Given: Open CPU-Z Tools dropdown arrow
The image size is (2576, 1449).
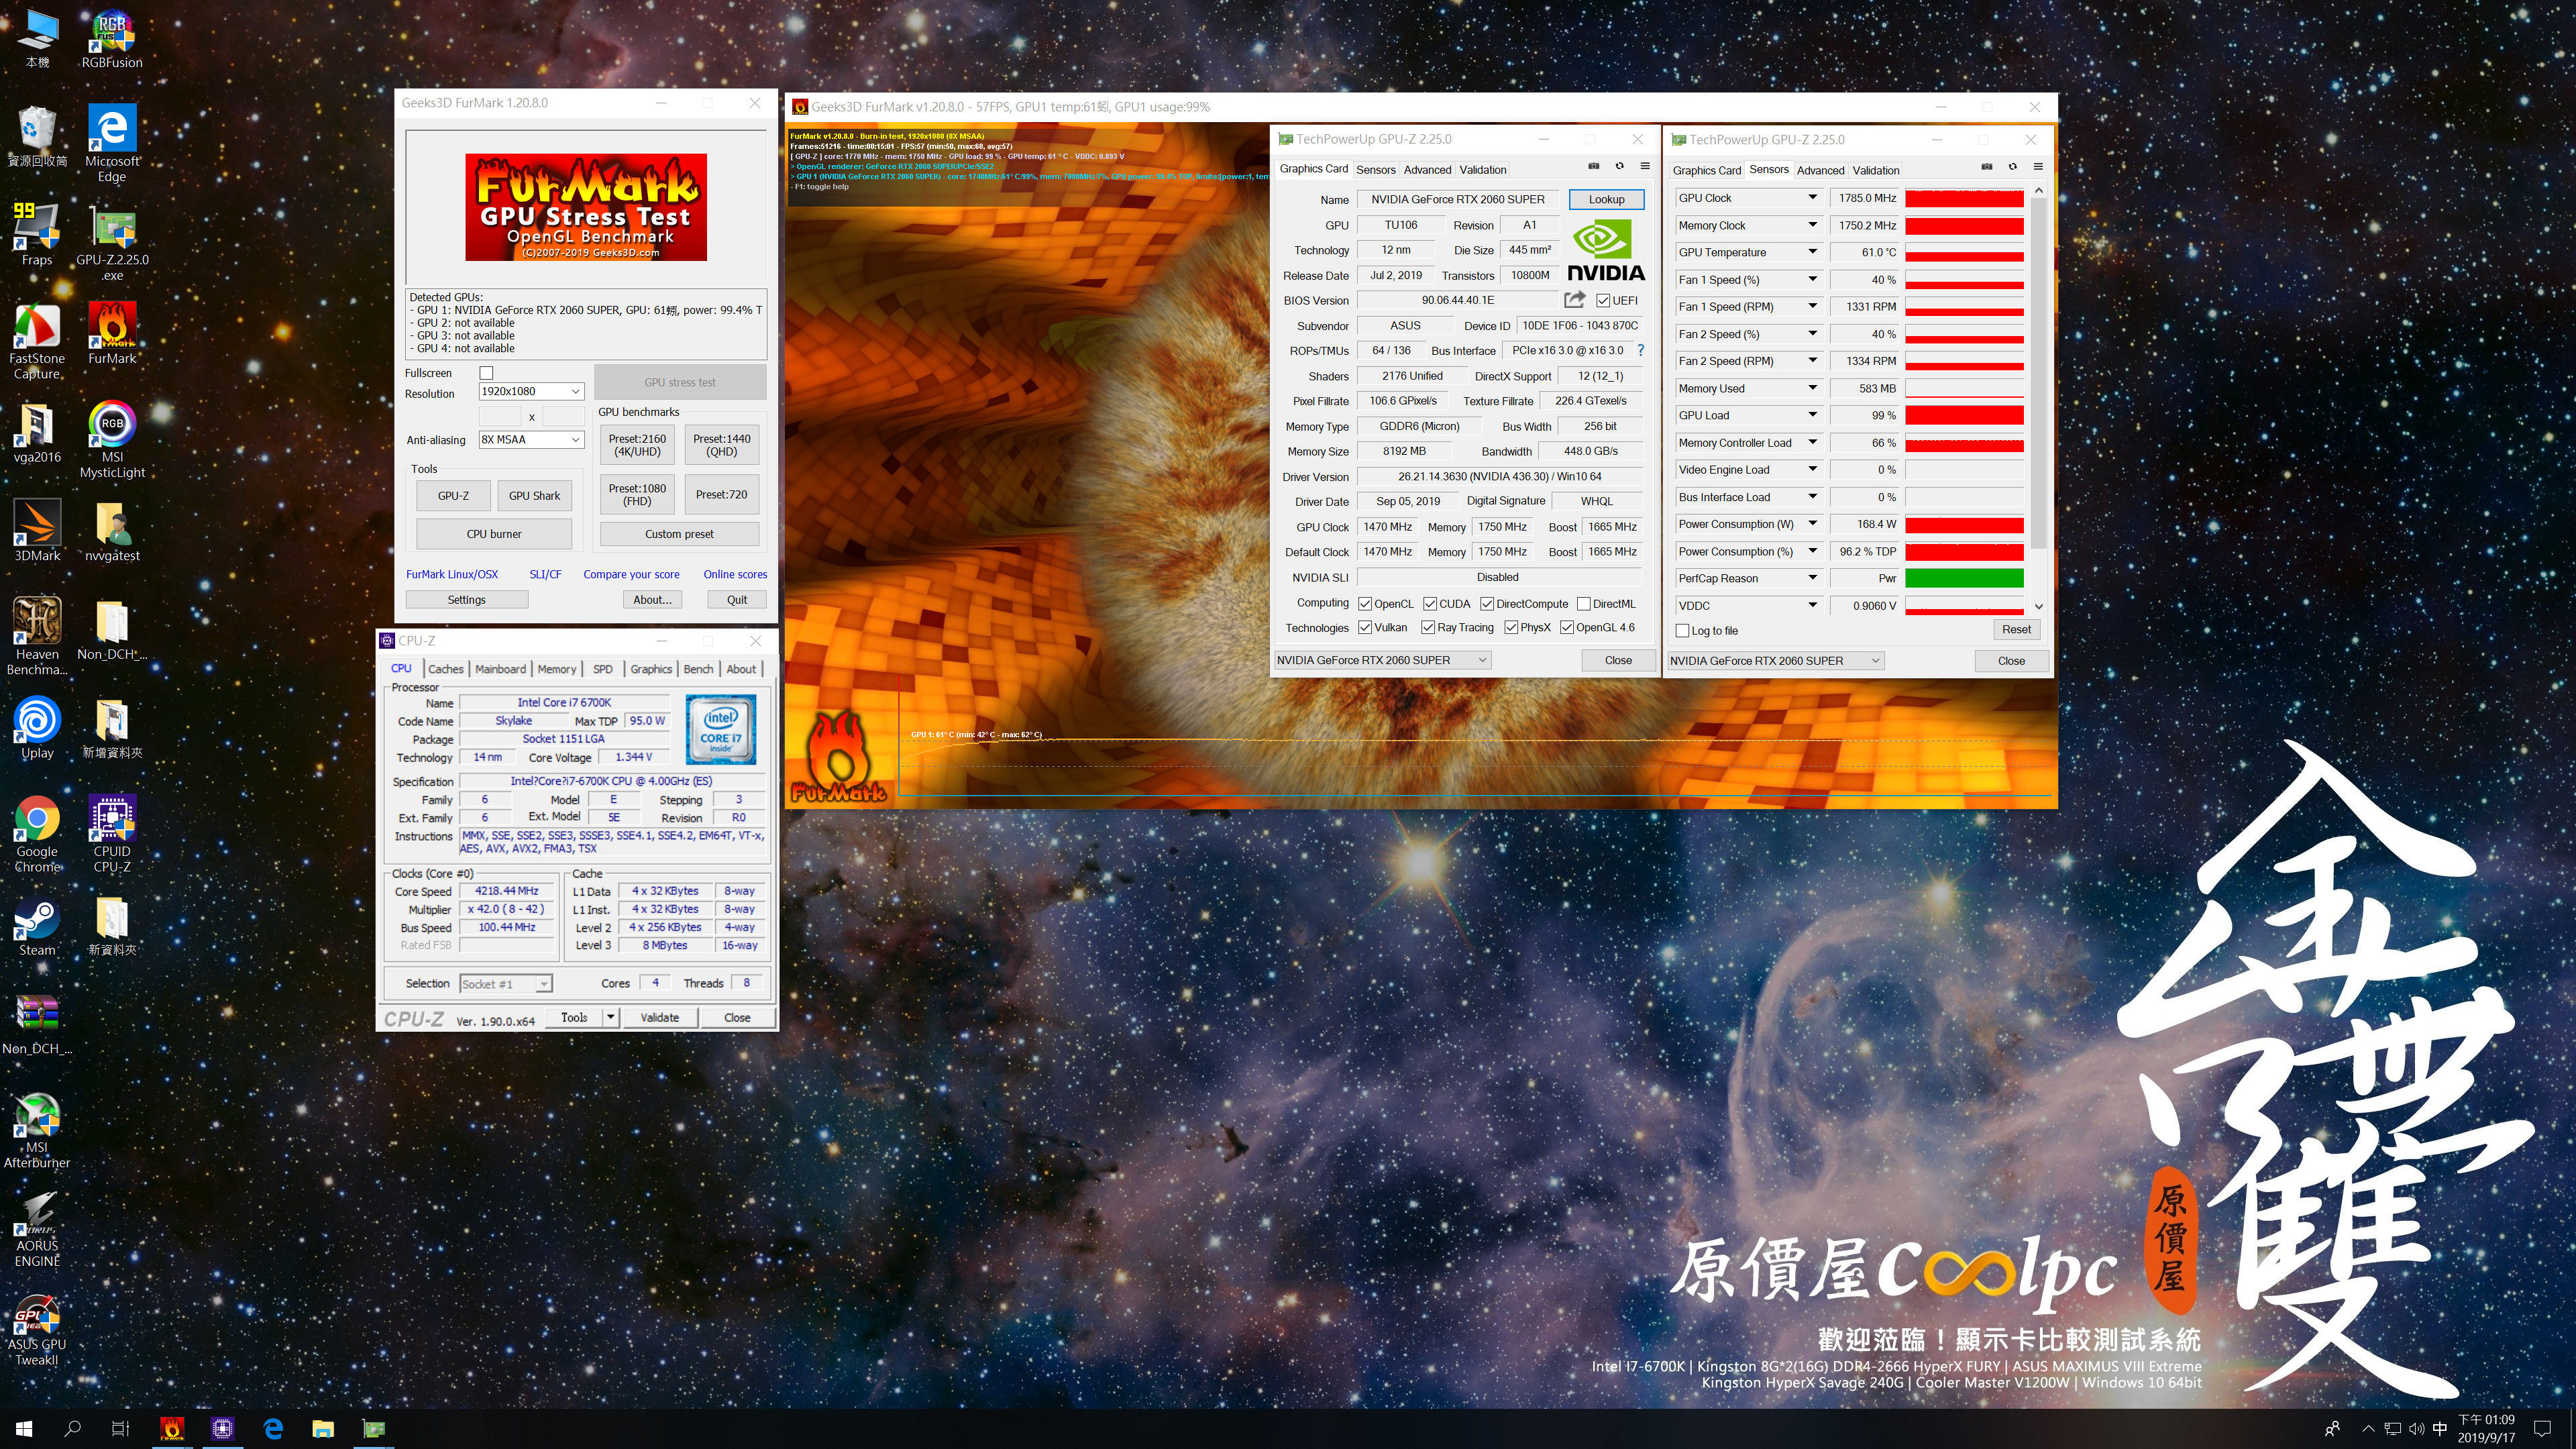Looking at the screenshot, I should [610, 1017].
